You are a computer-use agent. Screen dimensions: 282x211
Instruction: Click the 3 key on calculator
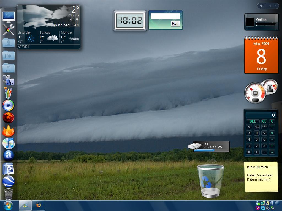(264, 146)
